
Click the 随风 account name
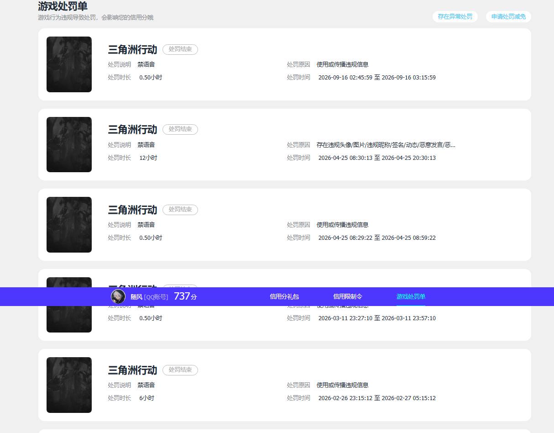(136, 297)
